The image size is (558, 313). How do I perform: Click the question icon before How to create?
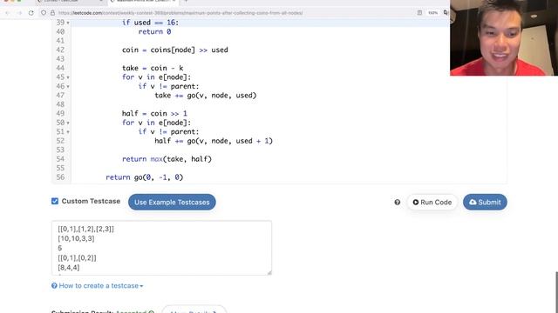(54, 286)
